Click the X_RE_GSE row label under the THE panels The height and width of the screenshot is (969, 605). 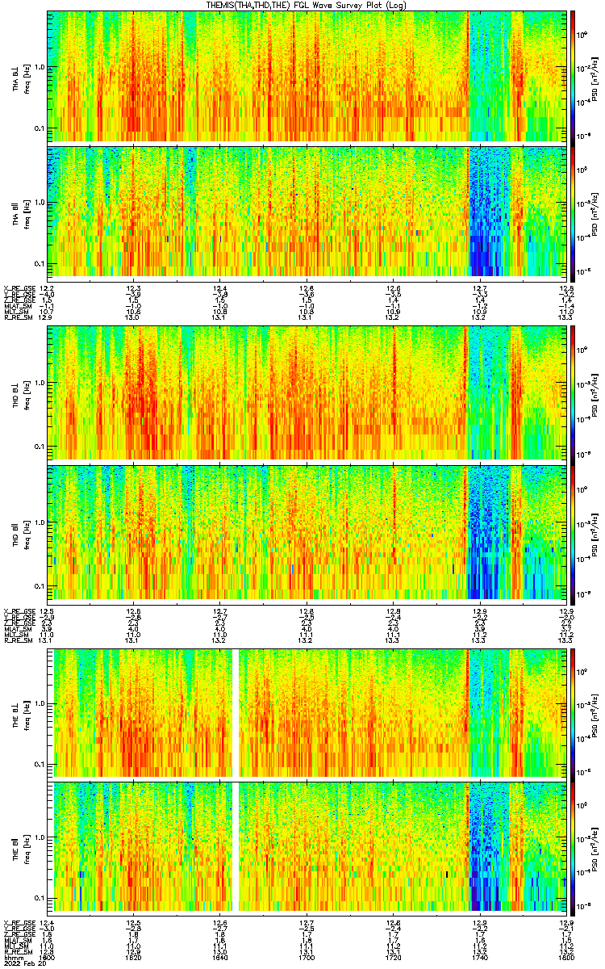point(18,922)
